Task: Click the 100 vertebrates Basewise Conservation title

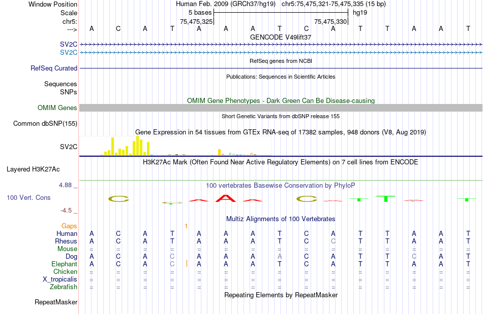Action: coord(281,185)
